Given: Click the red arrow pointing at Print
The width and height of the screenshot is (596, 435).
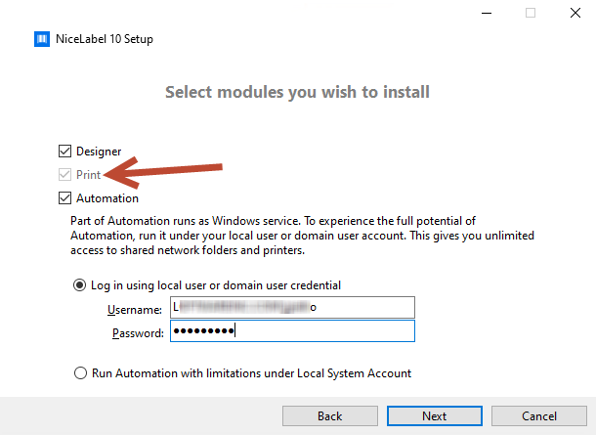Looking at the screenshot, I should click(x=166, y=171).
